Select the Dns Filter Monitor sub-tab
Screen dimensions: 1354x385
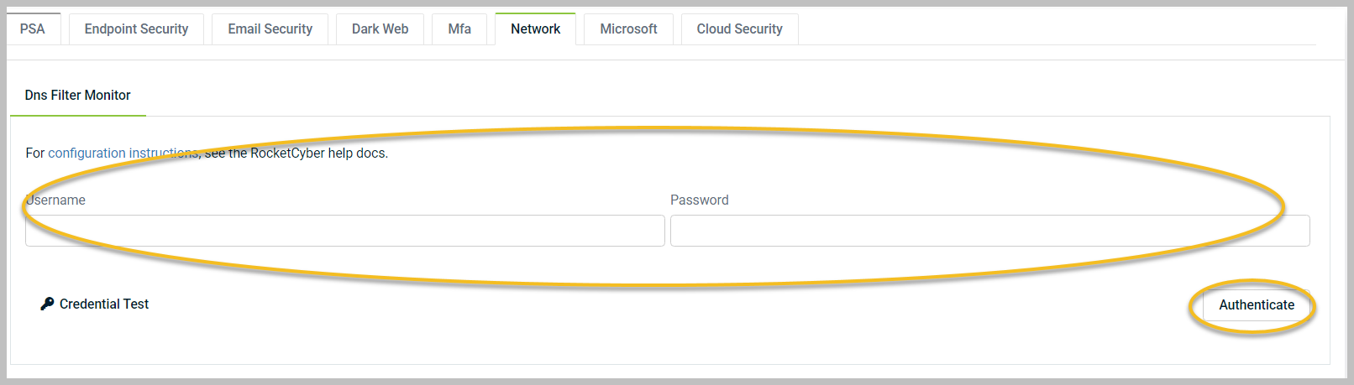point(78,96)
